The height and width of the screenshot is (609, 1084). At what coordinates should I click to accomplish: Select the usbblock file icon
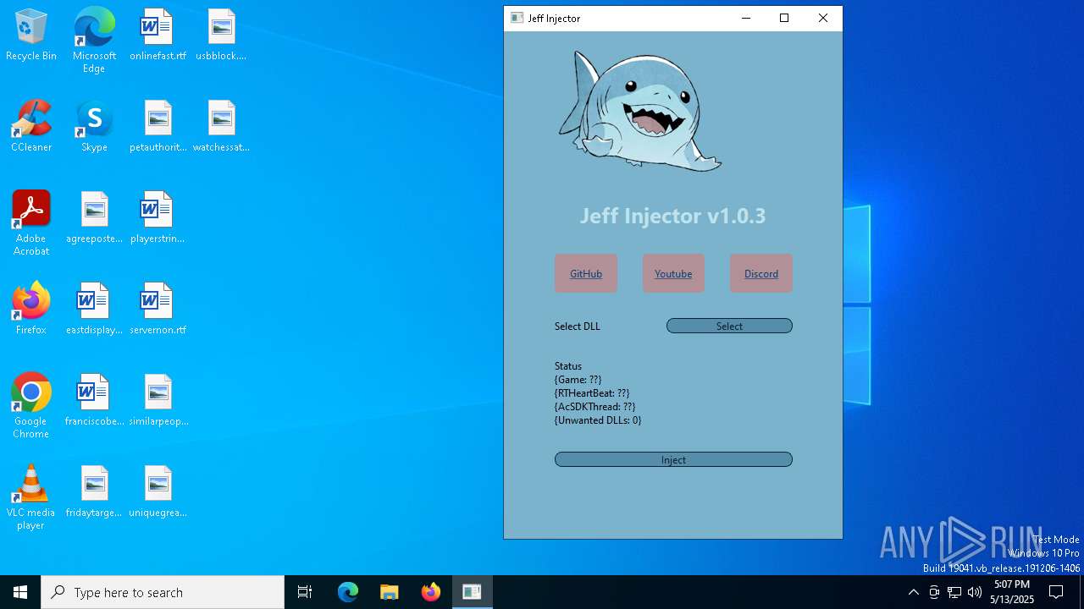[x=221, y=35]
